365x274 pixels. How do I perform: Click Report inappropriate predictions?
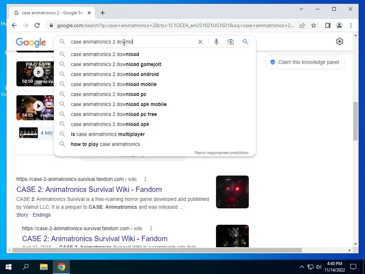221,153
